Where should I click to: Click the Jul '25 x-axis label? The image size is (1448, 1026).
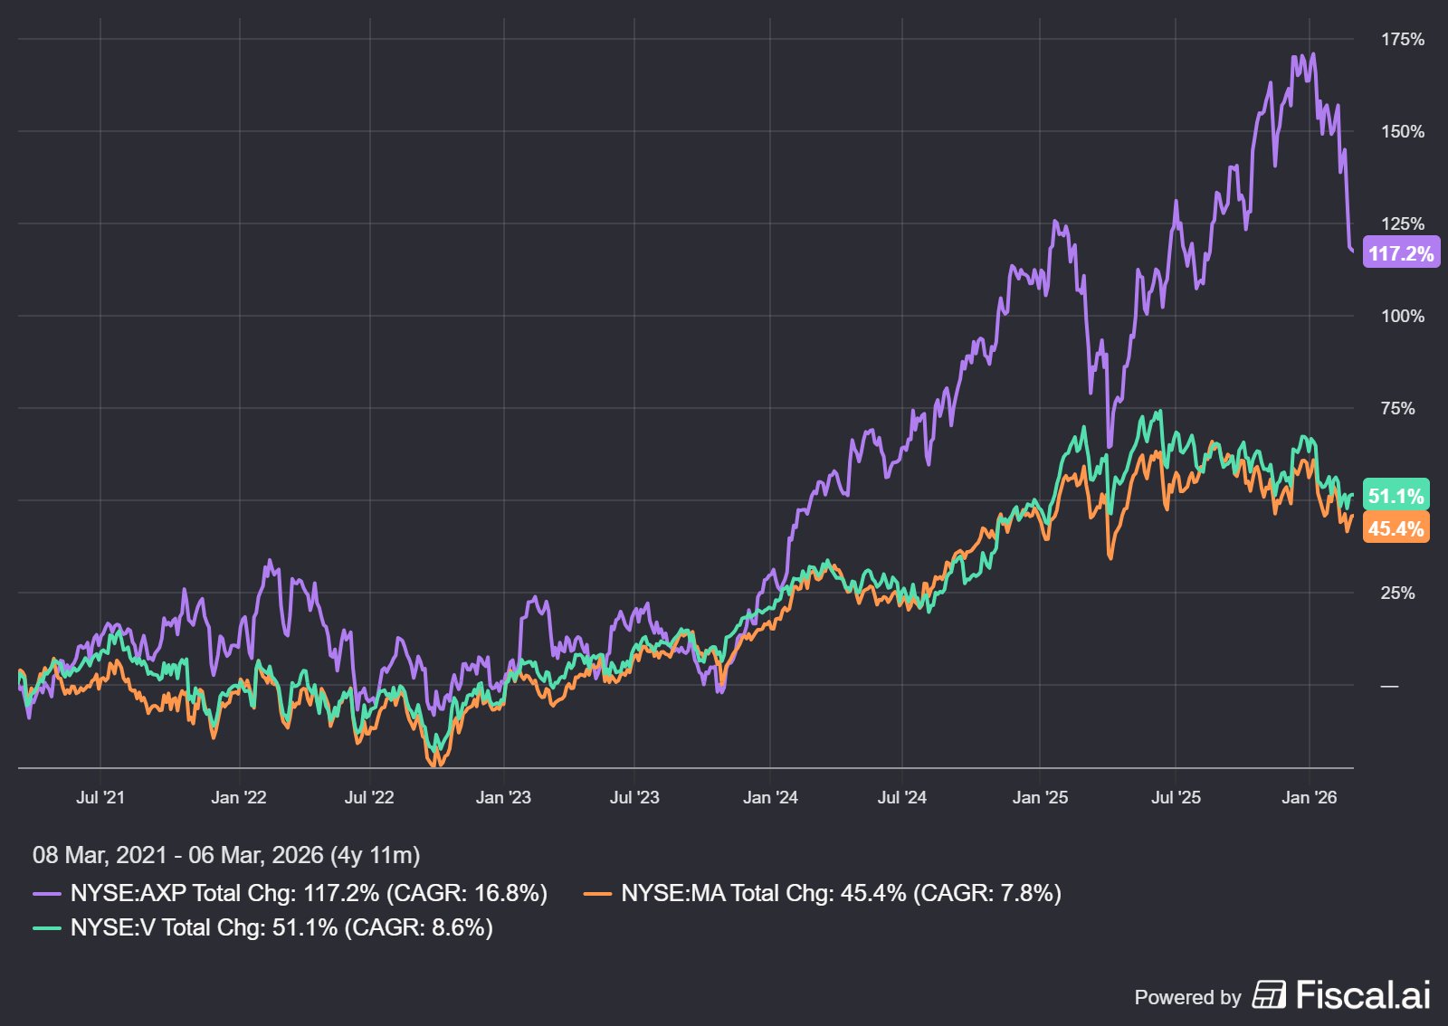(x=1176, y=798)
